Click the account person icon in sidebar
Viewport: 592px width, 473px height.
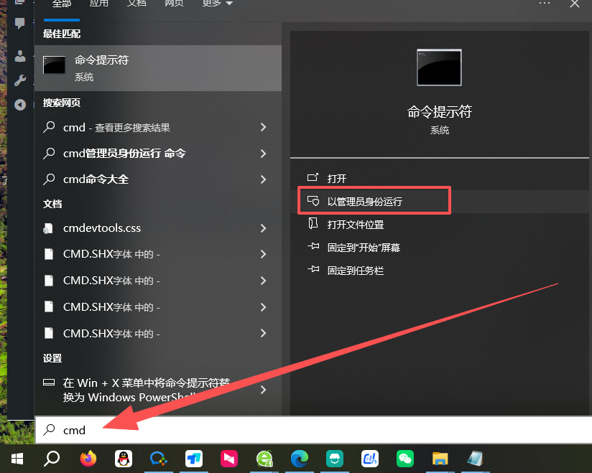tap(19, 56)
